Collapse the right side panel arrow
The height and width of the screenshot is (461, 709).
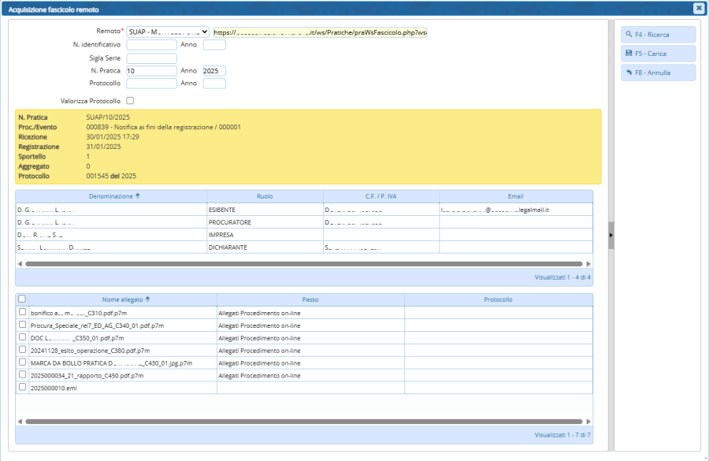611,235
